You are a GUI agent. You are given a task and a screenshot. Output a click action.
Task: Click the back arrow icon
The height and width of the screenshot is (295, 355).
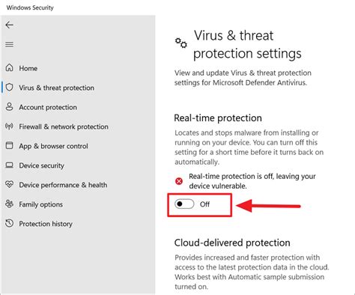click(10, 25)
